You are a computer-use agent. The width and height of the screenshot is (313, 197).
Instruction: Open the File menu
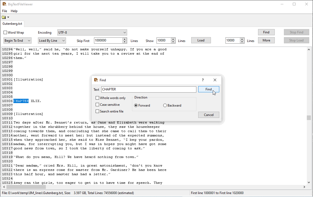tap(5, 11)
